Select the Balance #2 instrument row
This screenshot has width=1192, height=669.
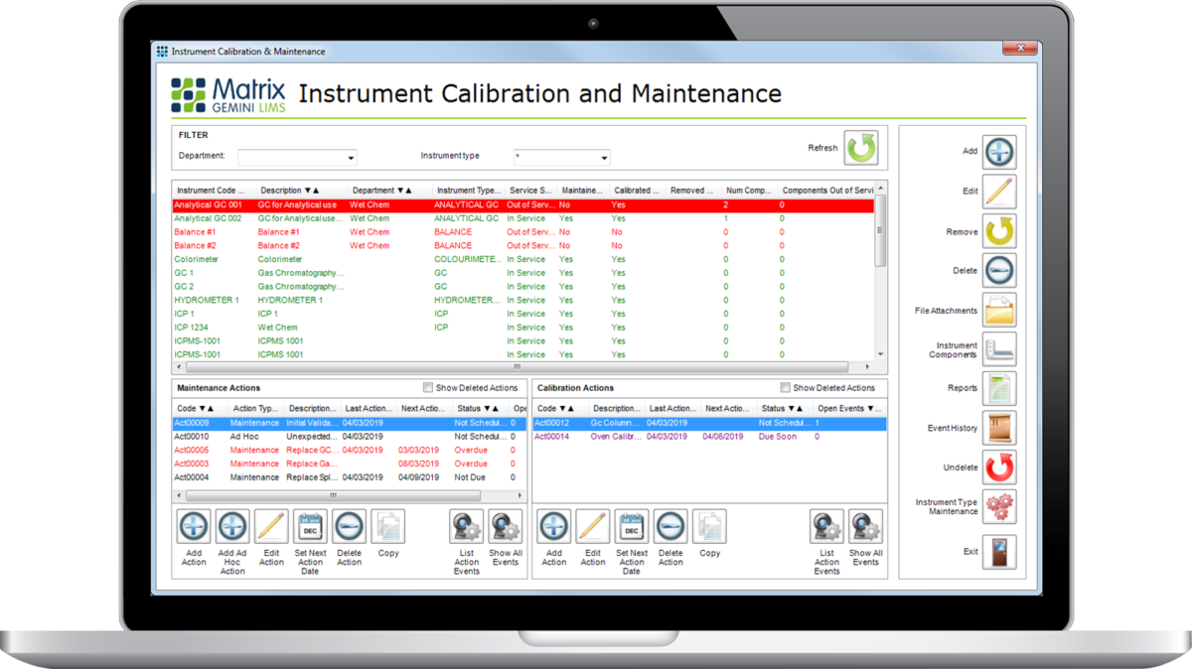[x=522, y=245]
